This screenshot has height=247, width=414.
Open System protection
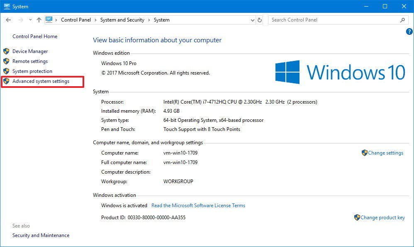pos(32,71)
